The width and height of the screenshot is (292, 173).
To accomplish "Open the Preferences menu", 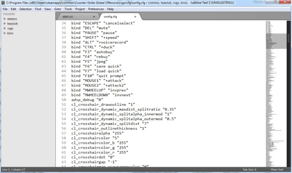I will [96, 9].
